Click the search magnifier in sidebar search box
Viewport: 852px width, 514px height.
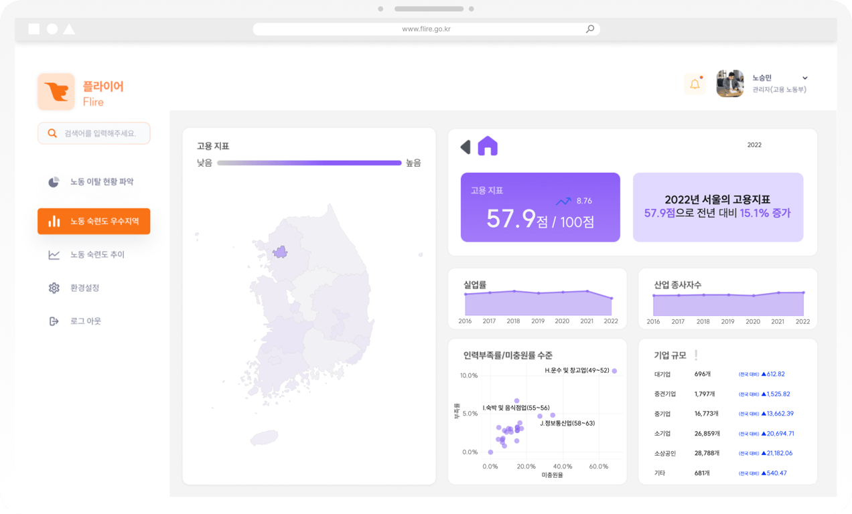(x=52, y=133)
